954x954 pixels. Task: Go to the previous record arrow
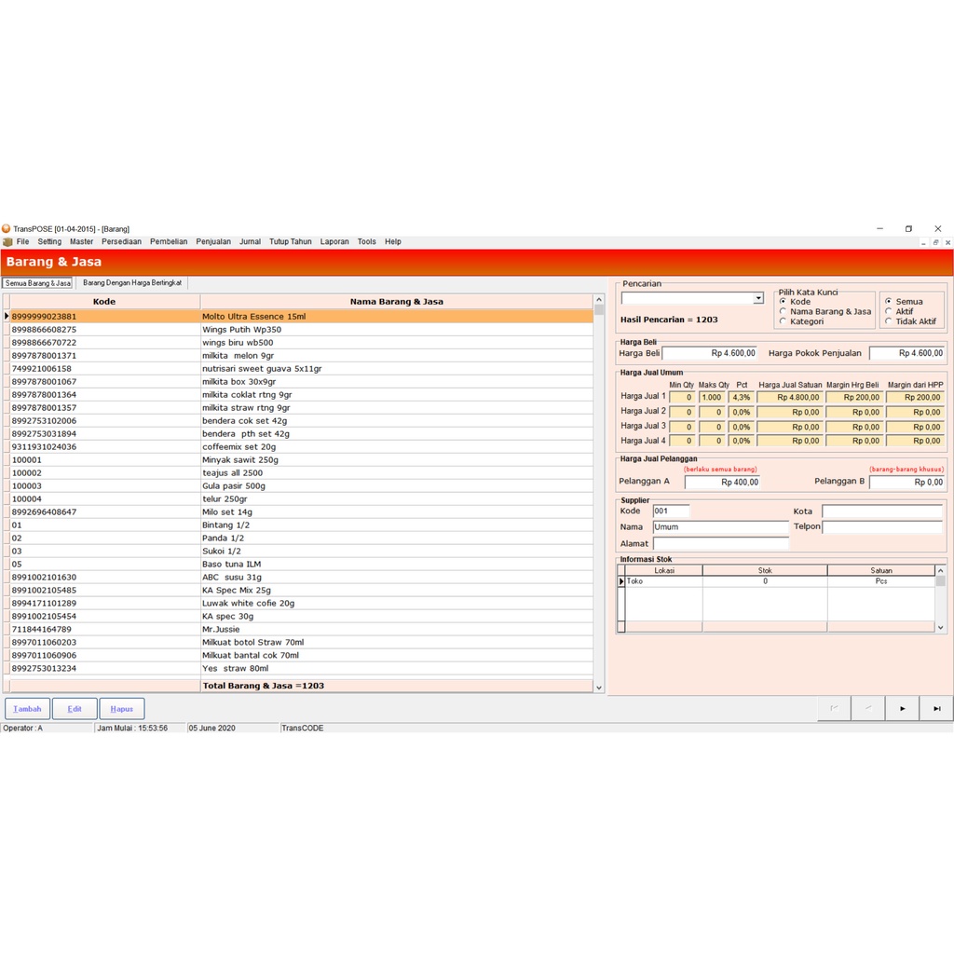[868, 708]
